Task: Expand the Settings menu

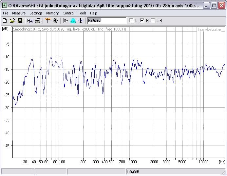Action: [x=36, y=13]
